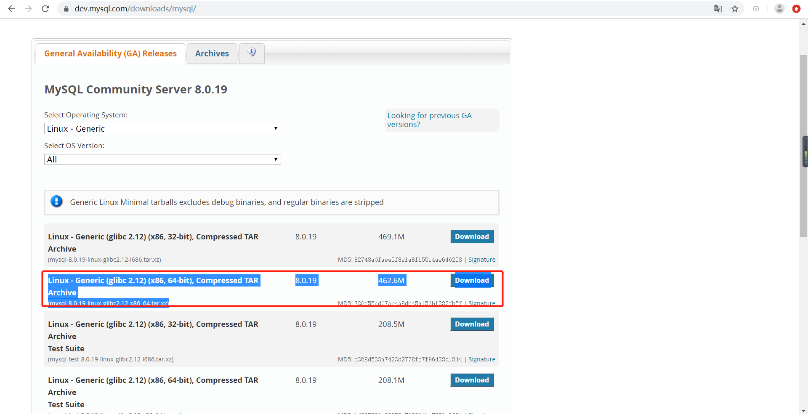Image resolution: width=808 pixels, height=414 pixels.
Task: Open Signature link for mysql-test i686 package
Action: tap(482, 359)
